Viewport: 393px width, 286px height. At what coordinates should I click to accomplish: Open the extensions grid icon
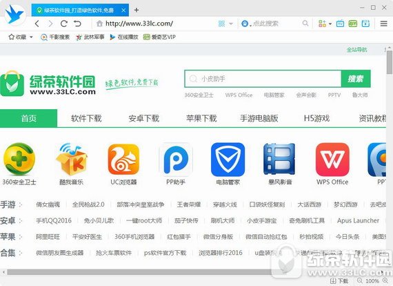pos(322,23)
